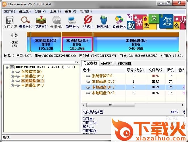
Task: Expand 本地磁盘(E:) tree node
Action: point(12,86)
